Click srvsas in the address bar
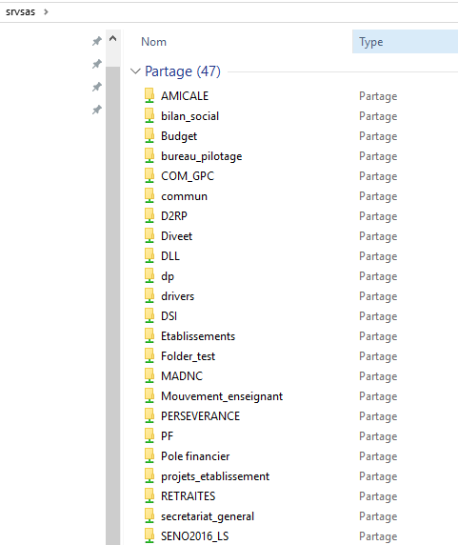This screenshot has width=458, height=545. pos(21,11)
